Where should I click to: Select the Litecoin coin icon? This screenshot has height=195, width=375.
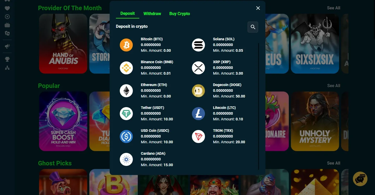(198, 114)
